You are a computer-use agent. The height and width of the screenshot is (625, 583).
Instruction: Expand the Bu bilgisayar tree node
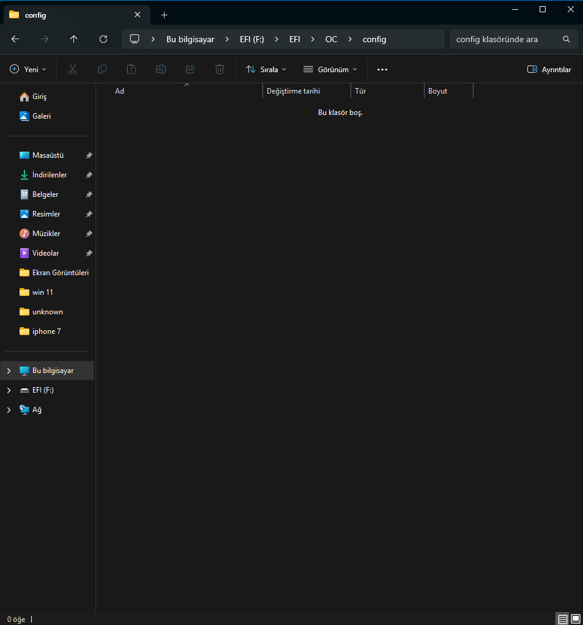tap(9, 371)
